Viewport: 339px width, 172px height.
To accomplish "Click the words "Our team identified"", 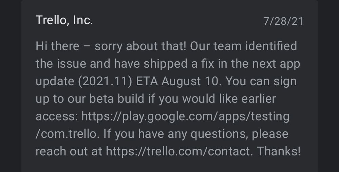I will [x=244, y=46].
